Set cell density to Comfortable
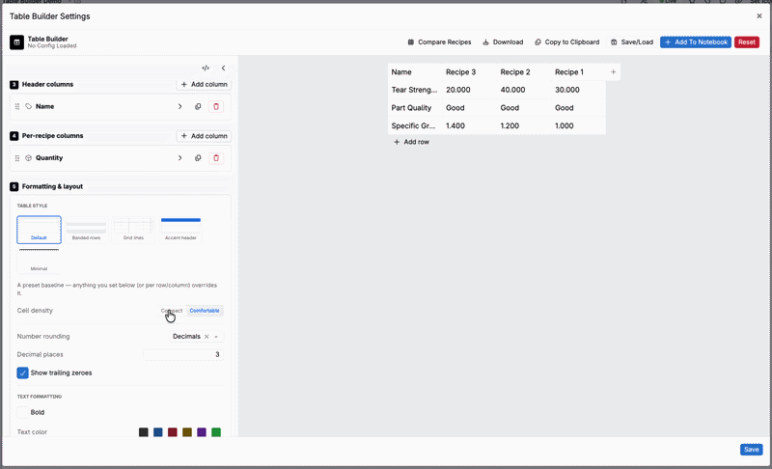Viewport: 772px width, 469px height. tap(205, 311)
